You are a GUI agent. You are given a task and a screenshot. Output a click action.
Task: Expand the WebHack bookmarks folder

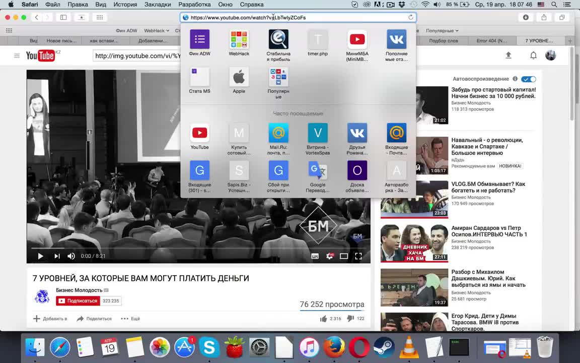click(157, 31)
